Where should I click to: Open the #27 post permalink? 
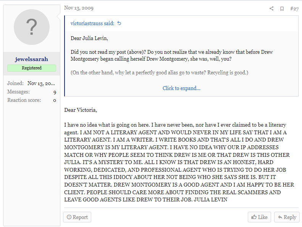tap(294, 8)
